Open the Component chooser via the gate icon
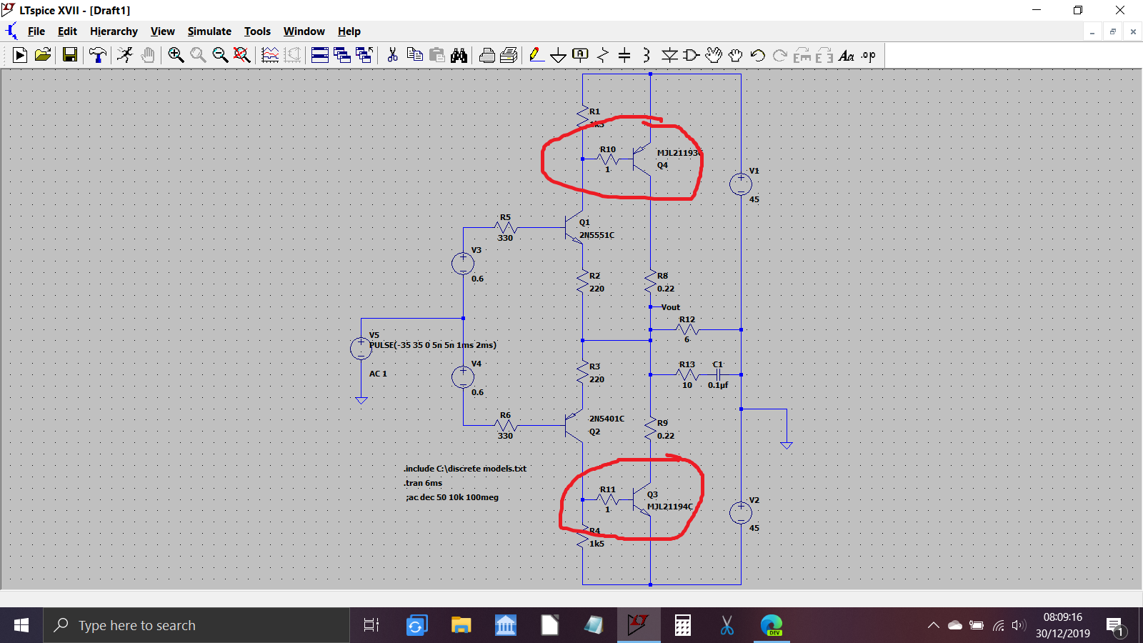This screenshot has width=1143, height=643. [692, 55]
